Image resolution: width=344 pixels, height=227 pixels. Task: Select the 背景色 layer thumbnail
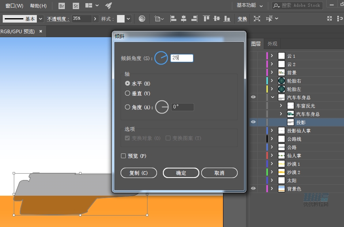282,189
